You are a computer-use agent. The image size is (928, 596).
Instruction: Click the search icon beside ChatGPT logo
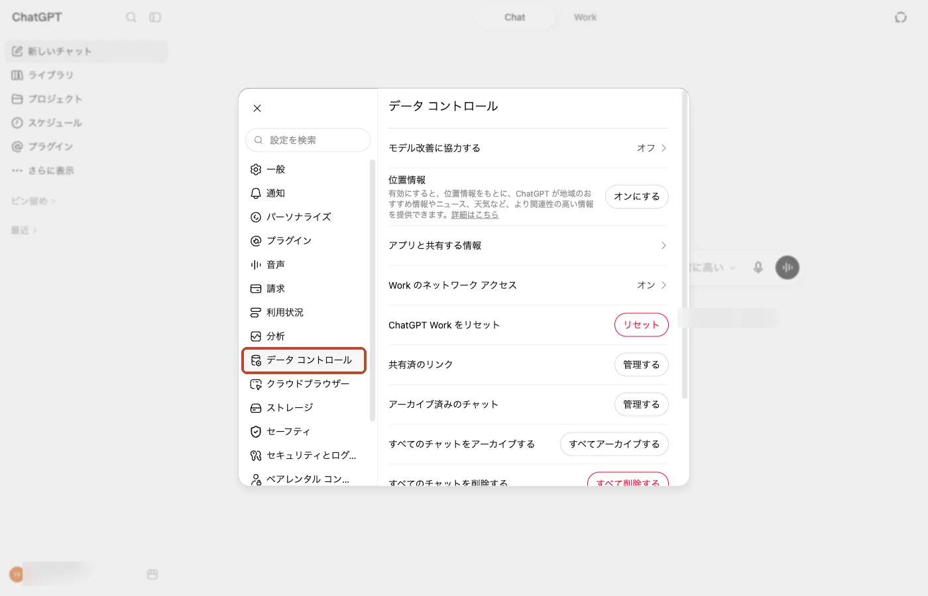coord(131,17)
